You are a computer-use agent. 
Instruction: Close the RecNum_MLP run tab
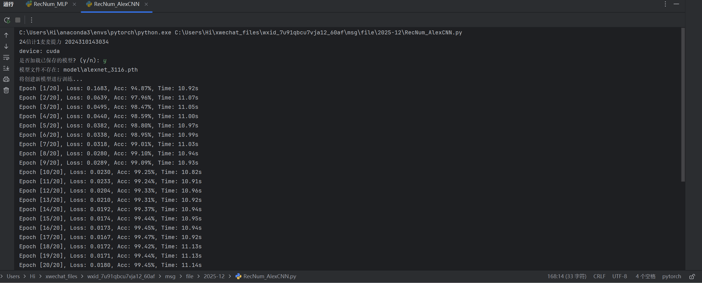coord(74,4)
